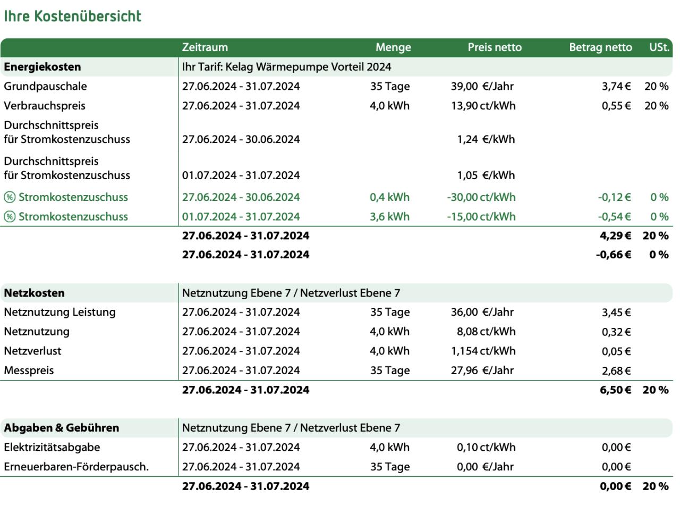This screenshot has height=506, width=680.
Task: Select the Grundpauschale row label
Action: pyautogui.click(x=45, y=86)
